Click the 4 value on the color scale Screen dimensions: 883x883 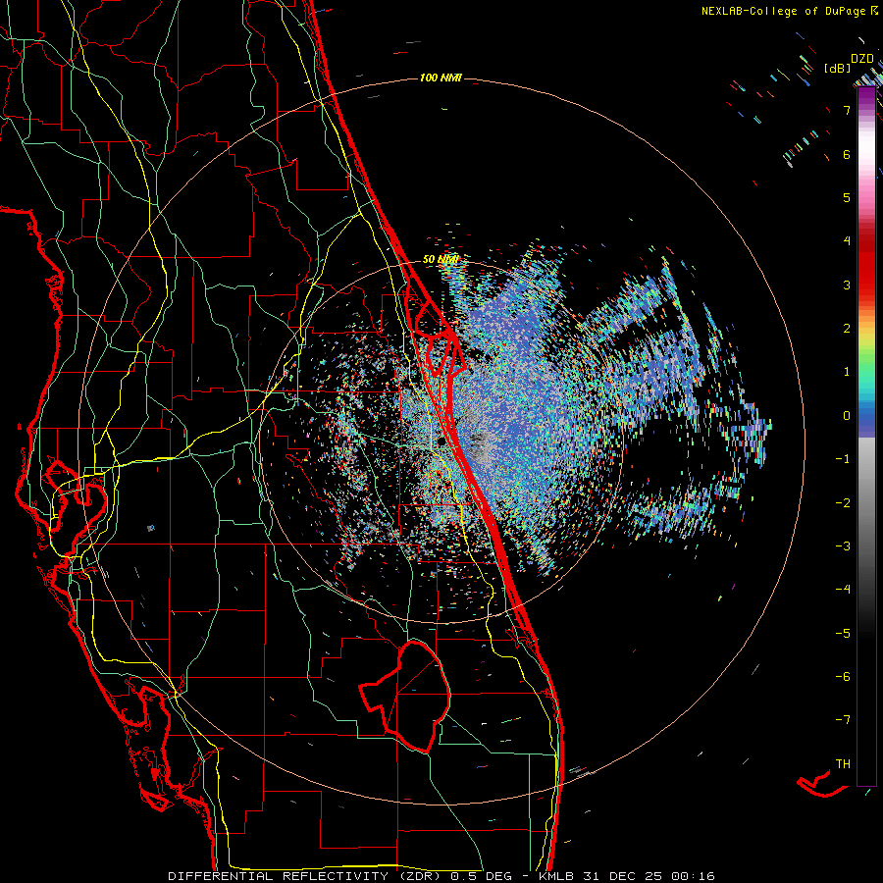[x=847, y=241]
